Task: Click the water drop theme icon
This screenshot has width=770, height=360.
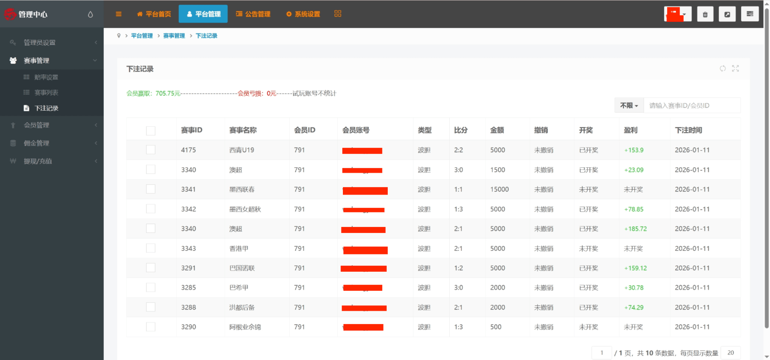Action: click(x=90, y=14)
